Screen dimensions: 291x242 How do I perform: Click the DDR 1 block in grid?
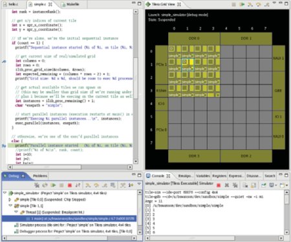[246, 39]
